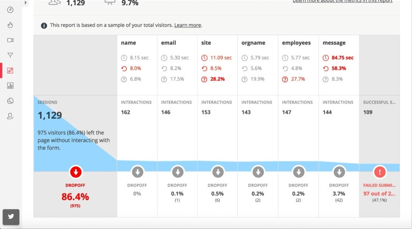Click the red clock icon next to 84.75 sec
Image resolution: width=412 pixels, height=229 pixels.
pos(326,58)
